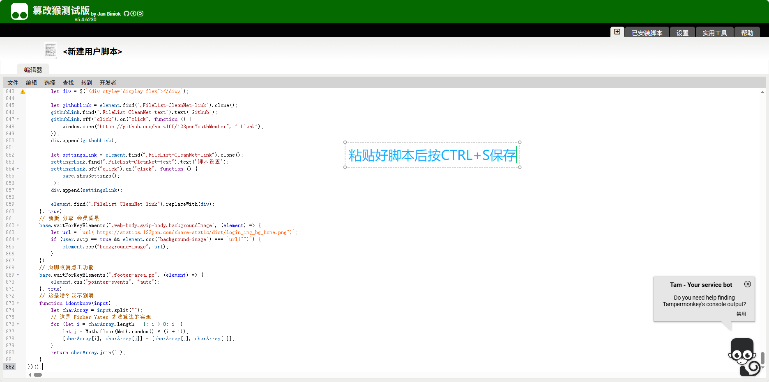The width and height of the screenshot is (769, 382).
Task: Open the 实用工具 tab
Action: 714,33
